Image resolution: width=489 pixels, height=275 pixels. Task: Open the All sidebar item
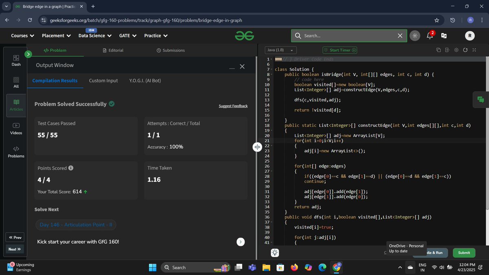pos(16,82)
